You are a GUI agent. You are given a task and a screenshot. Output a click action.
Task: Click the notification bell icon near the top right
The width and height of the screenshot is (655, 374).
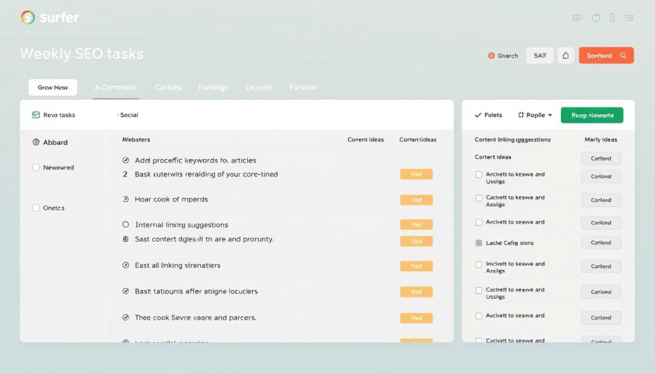coord(596,18)
